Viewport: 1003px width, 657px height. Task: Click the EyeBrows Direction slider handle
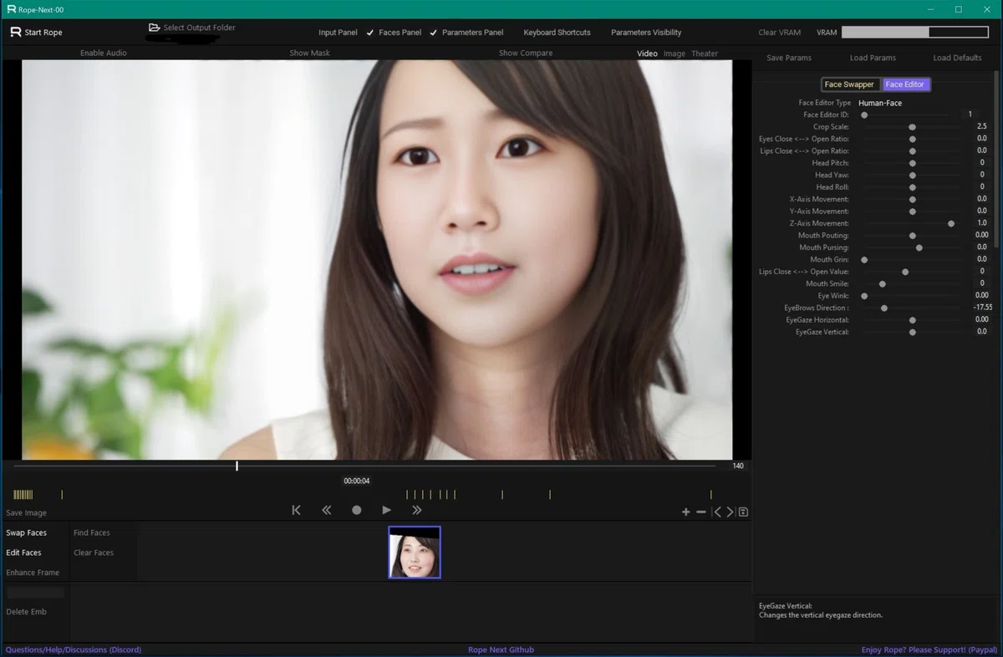point(883,308)
